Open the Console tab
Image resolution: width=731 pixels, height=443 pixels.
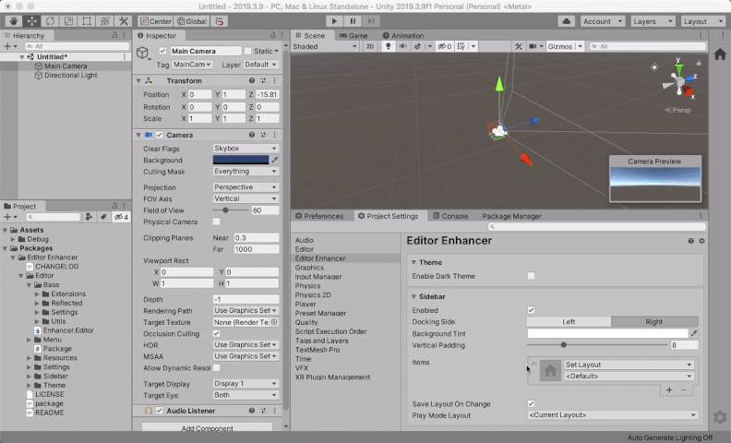pos(450,216)
